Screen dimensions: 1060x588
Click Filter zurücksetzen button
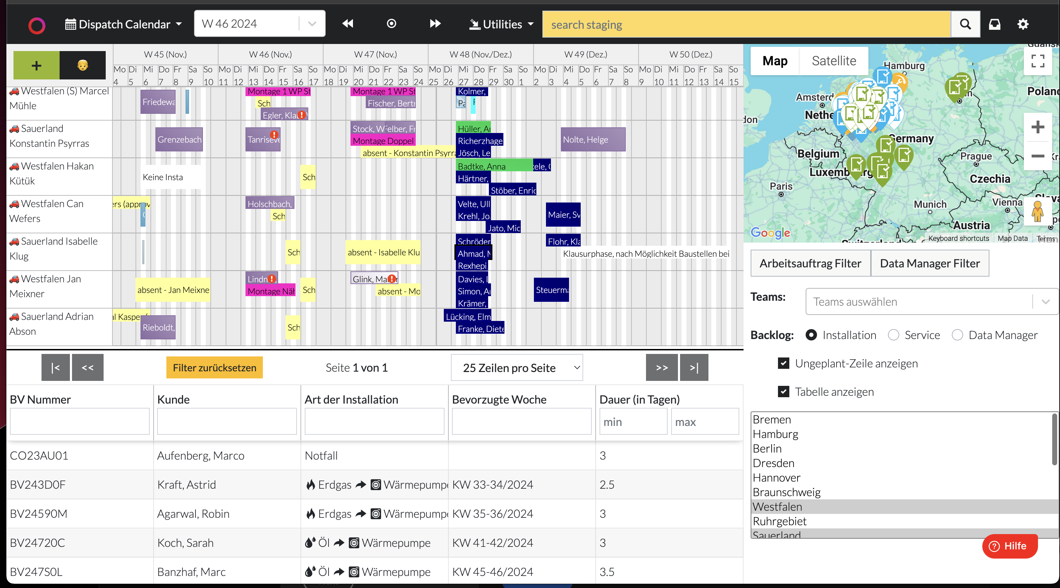214,367
